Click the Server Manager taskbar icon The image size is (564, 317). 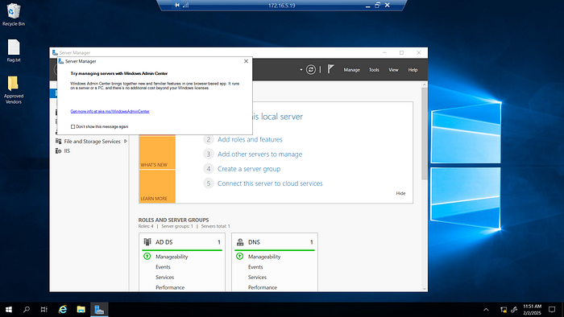99,310
